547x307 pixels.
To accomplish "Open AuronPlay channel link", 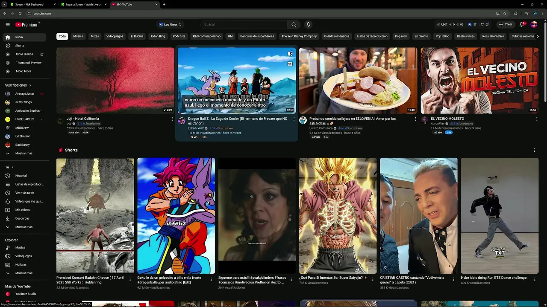I will [x=438, y=124].
